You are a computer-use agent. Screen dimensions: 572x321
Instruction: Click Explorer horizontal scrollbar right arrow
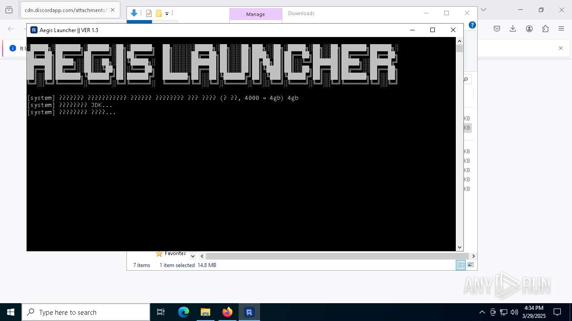473,256
